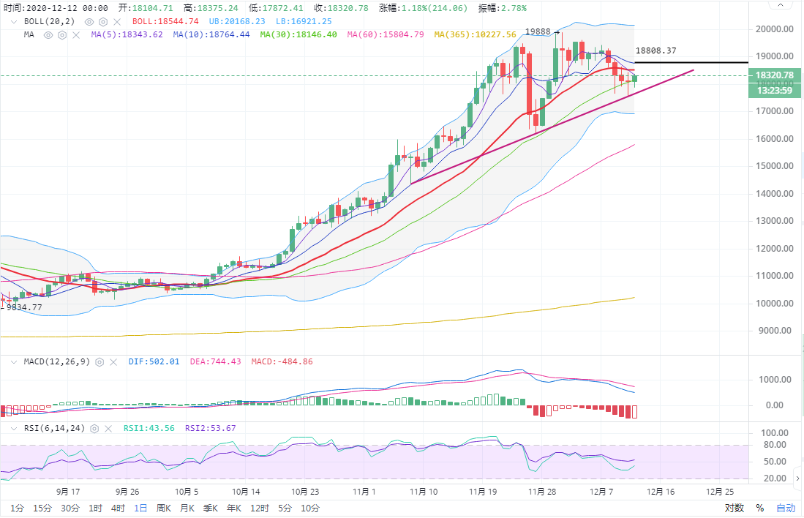Select the 周K weekly timeframe

[x=164, y=508]
